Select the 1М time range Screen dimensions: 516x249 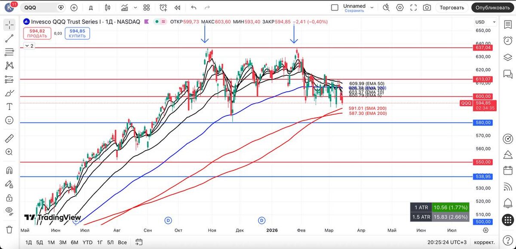point(51,242)
